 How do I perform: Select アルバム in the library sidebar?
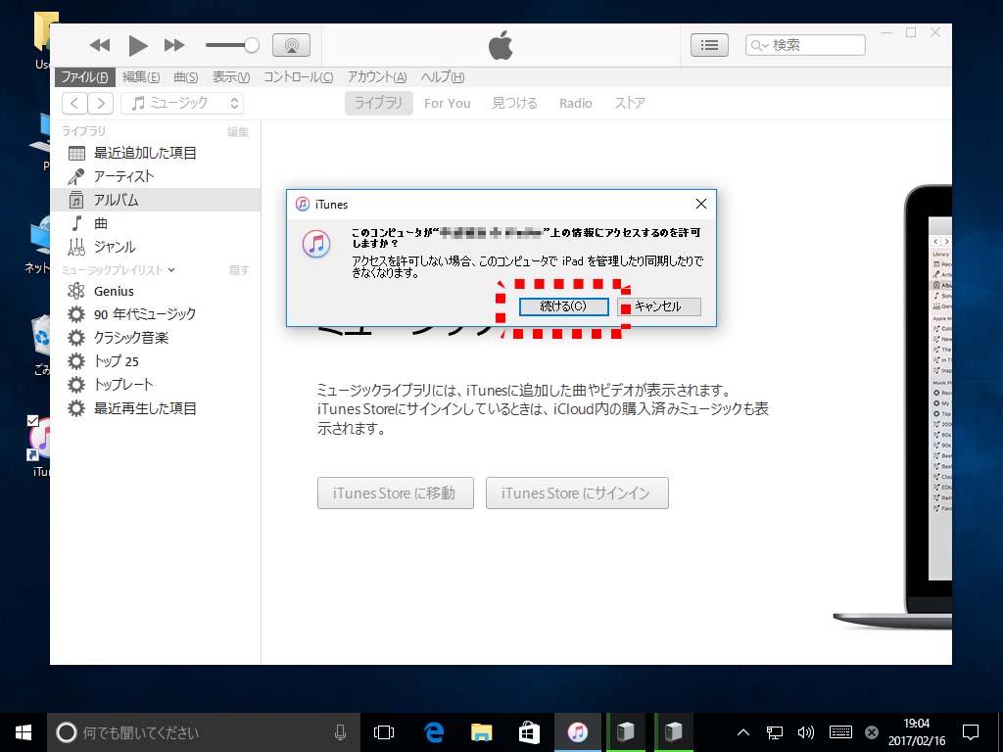tap(116, 200)
